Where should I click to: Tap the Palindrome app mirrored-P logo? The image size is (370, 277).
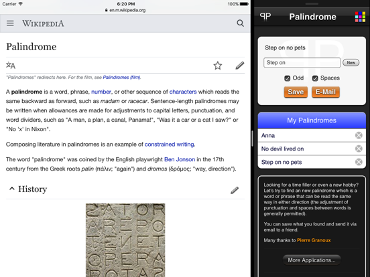[x=265, y=17]
